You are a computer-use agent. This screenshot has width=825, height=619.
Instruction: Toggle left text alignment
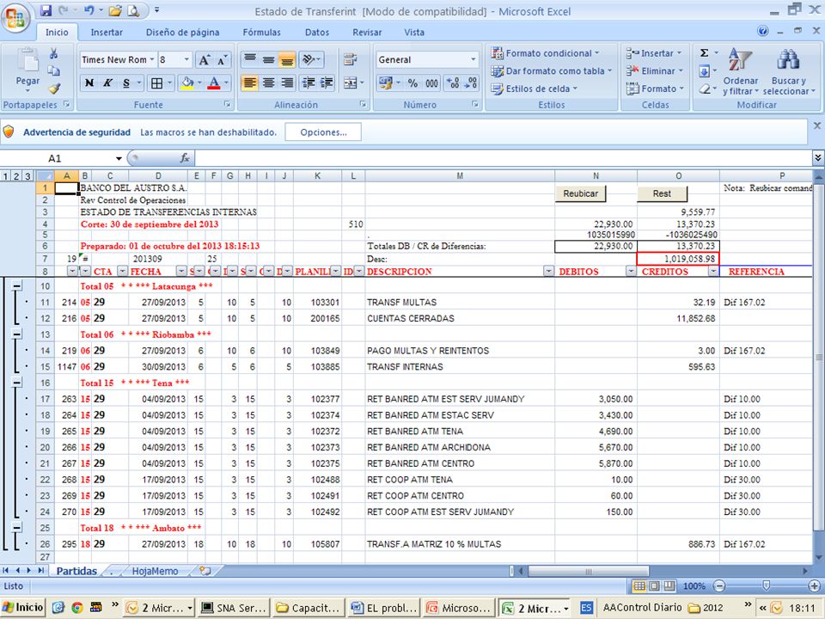point(250,83)
